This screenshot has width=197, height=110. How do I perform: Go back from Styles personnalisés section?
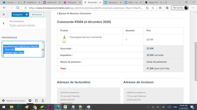point(4,23)
